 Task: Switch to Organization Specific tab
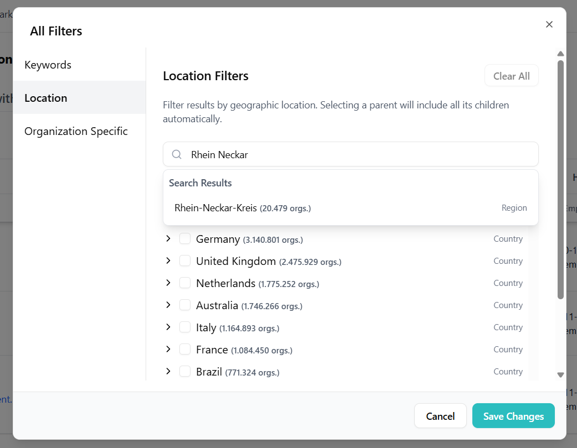tap(76, 131)
